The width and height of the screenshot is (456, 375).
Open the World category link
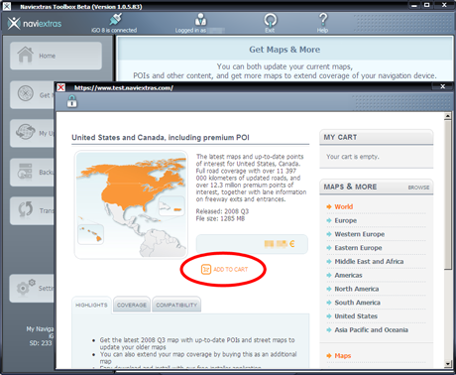click(x=344, y=206)
